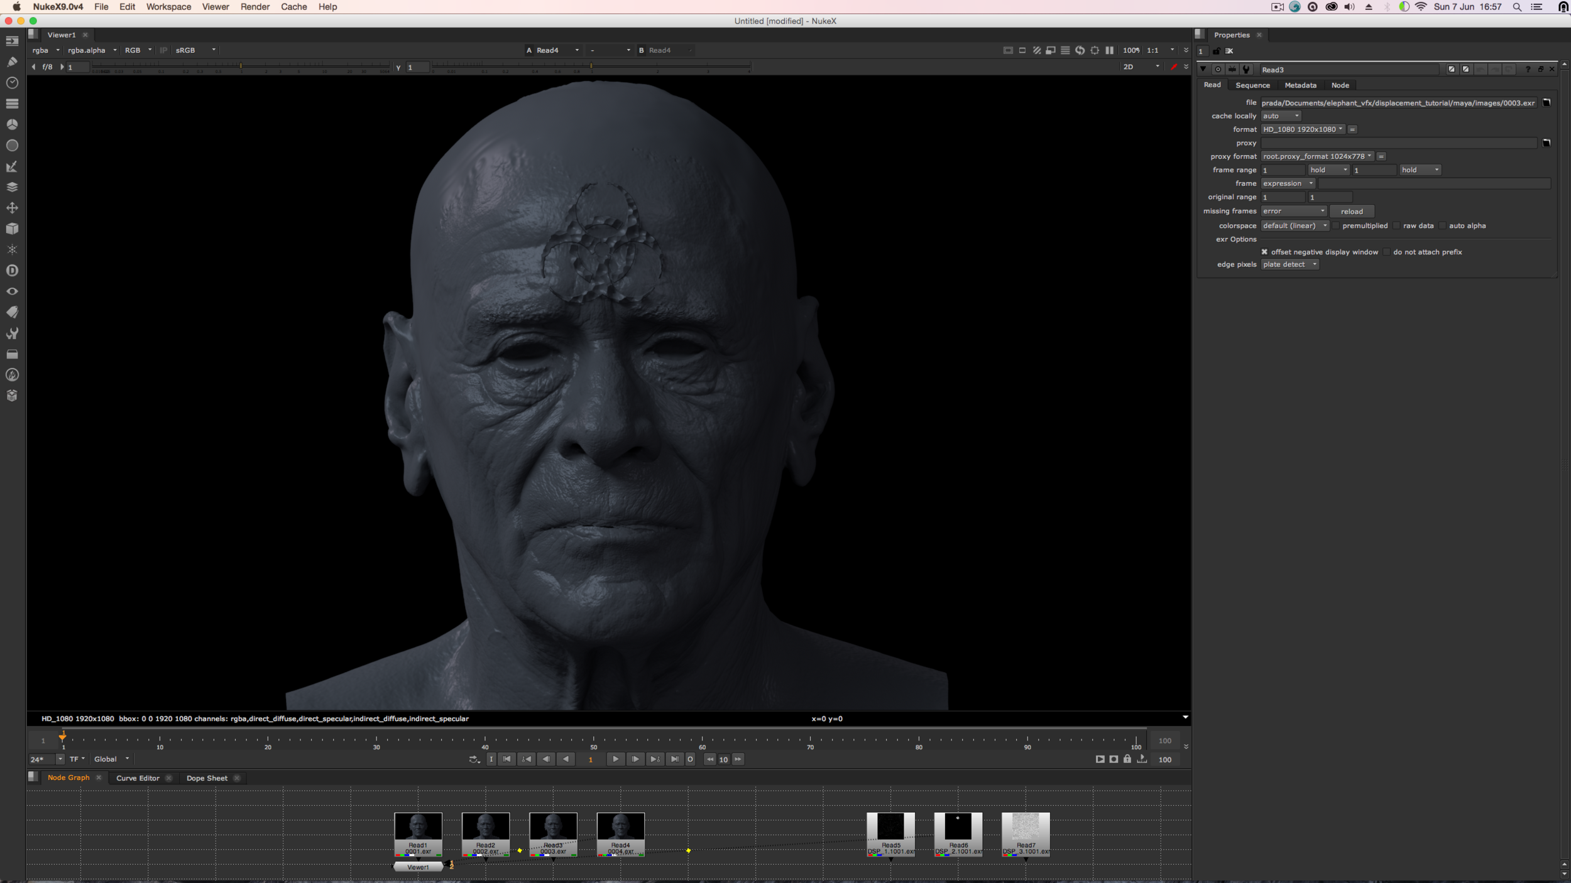Open the Time nodes clock icon

point(12,82)
